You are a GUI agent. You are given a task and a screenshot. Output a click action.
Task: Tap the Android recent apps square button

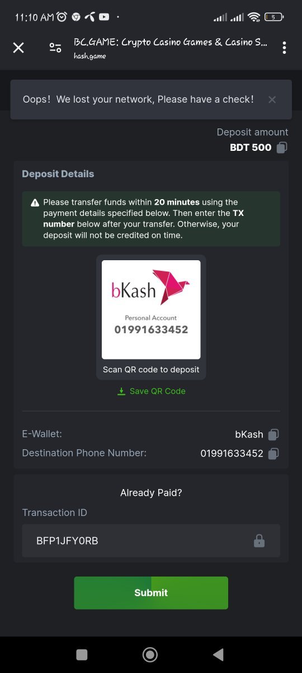coord(82,654)
